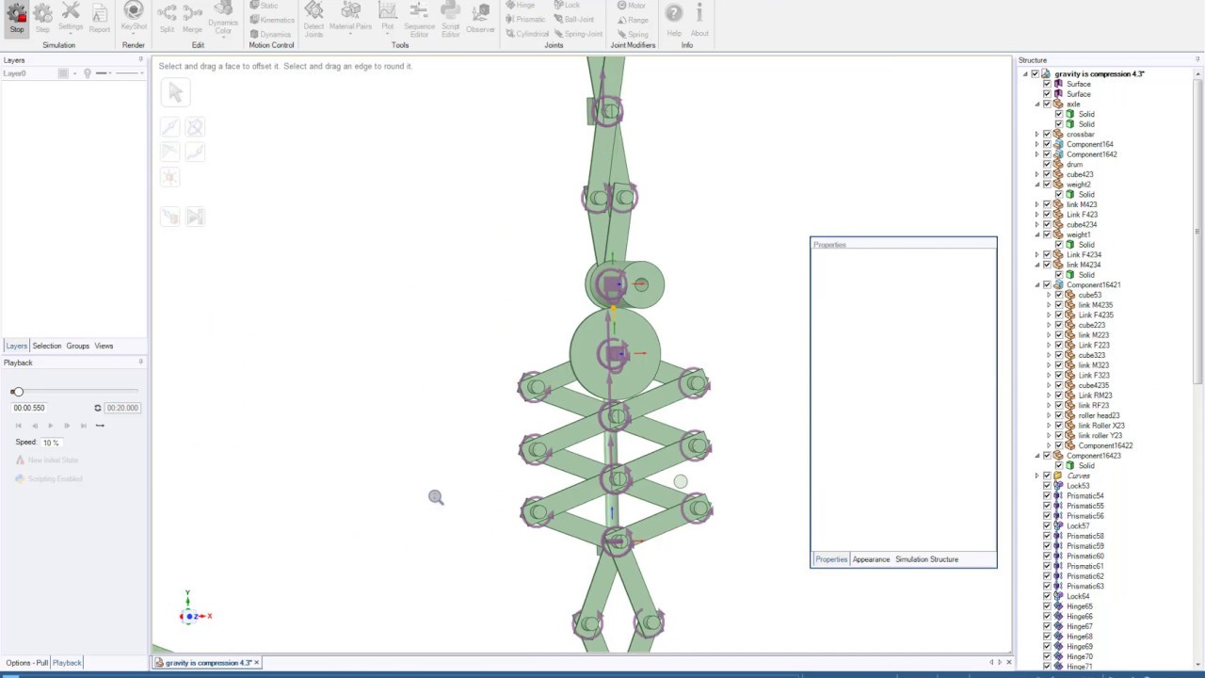Switch to the Views tab
Viewport: 1205px width, 678px height.
[x=104, y=346]
